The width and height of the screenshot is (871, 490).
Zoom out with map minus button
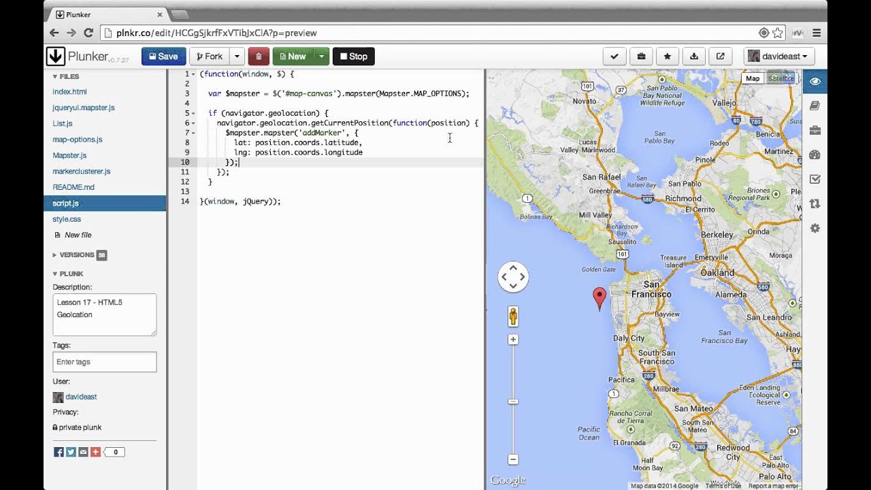513,459
